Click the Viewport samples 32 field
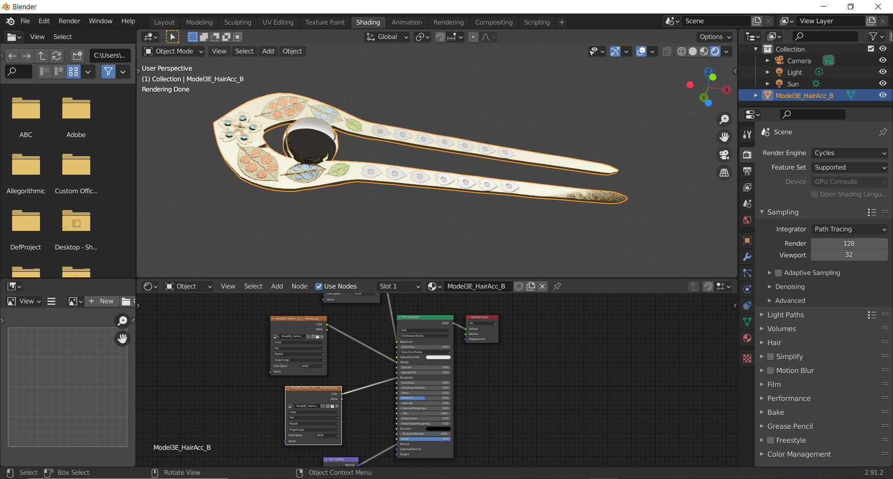Screen dimensions: 893x479 click(x=849, y=255)
